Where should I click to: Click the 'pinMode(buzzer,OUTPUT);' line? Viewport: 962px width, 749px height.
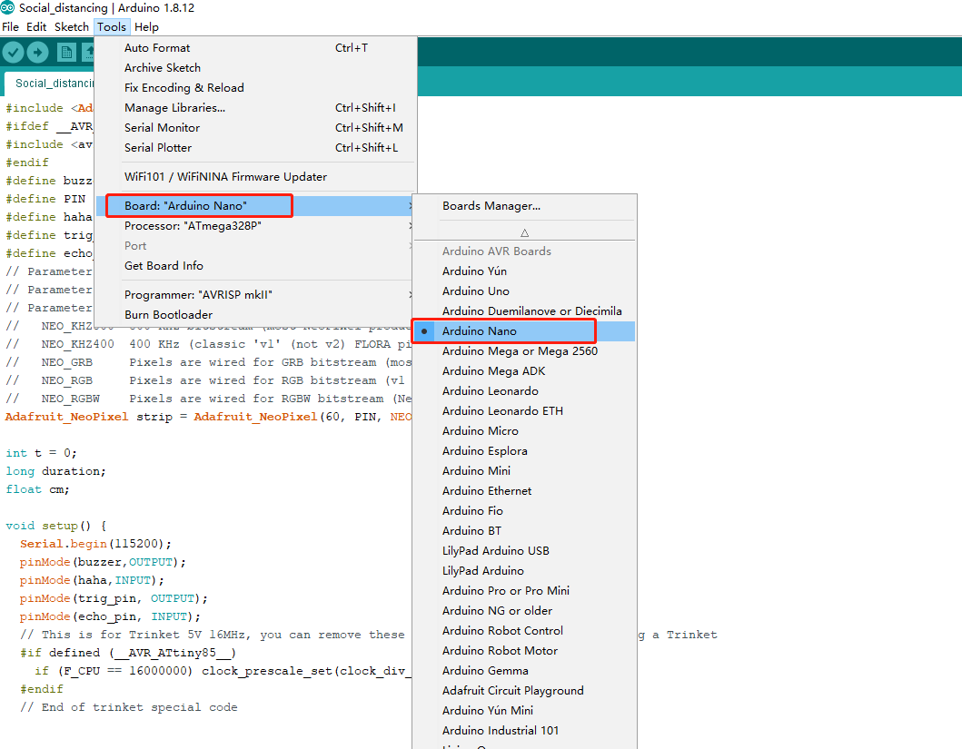(103, 562)
